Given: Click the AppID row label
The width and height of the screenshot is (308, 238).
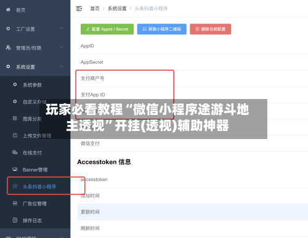Looking at the screenshot, I should coord(87,46).
